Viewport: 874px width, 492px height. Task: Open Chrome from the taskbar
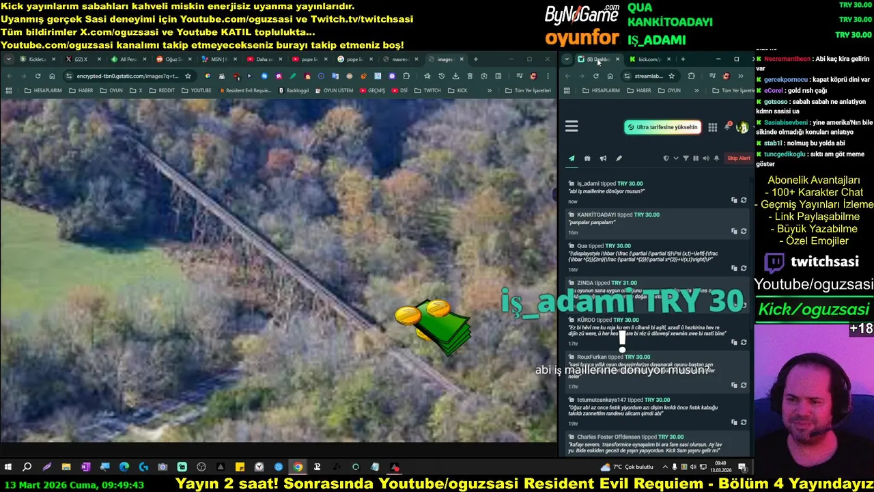click(298, 467)
